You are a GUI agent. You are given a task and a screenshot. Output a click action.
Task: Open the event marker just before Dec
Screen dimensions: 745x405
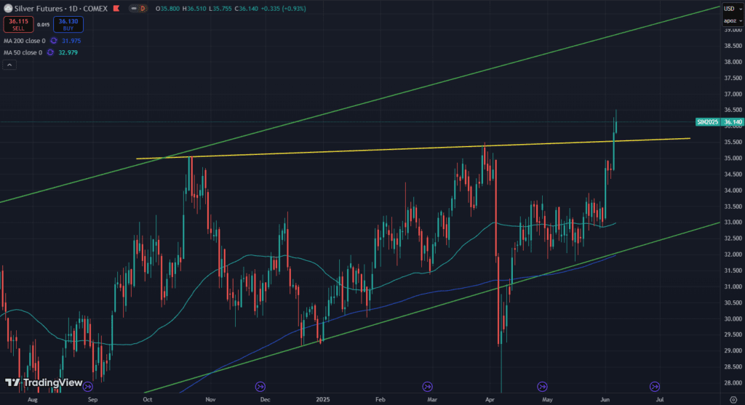(x=260, y=387)
